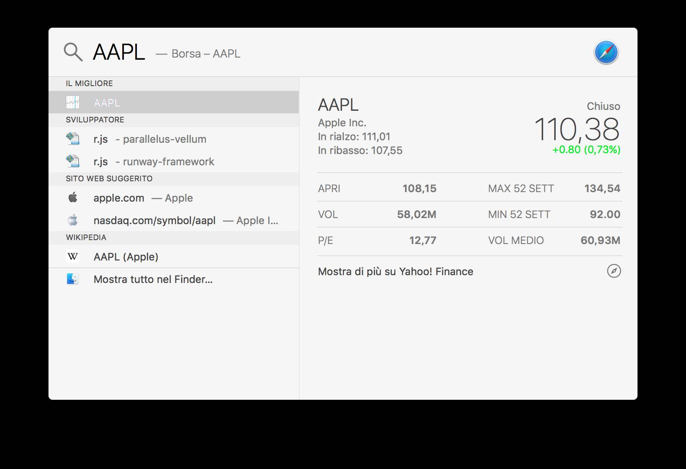Click the Wikipedia W icon
This screenshot has height=469, width=686.
point(73,257)
